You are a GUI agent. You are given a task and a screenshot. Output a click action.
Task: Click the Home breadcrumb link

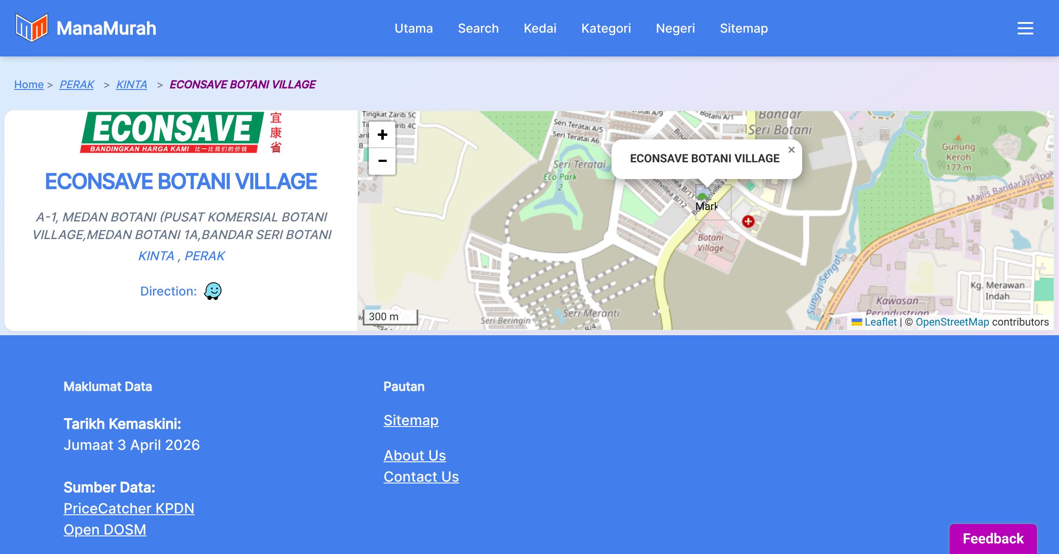pyautogui.click(x=29, y=84)
